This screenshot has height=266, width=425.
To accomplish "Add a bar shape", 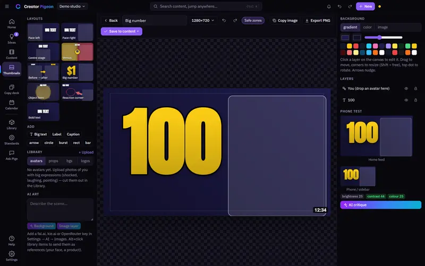I will click(88, 143).
